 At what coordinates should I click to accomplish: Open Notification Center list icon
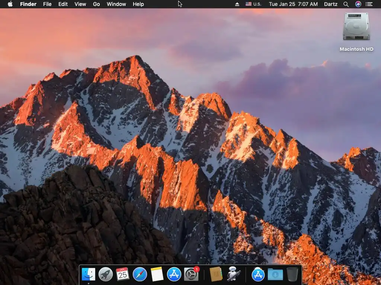tap(369, 4)
